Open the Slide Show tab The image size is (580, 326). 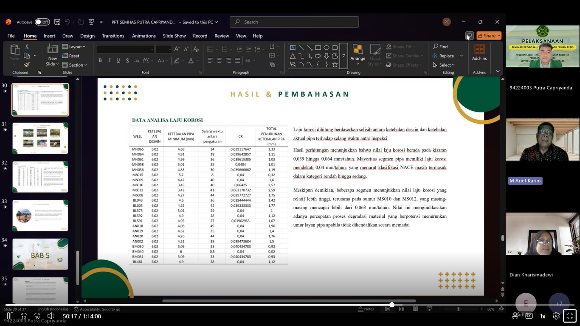[174, 36]
